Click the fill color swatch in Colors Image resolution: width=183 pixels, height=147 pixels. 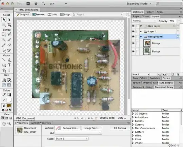(9, 105)
